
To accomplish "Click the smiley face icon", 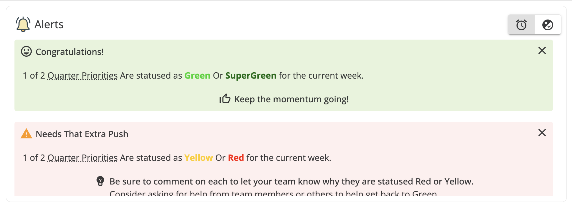I will pyautogui.click(x=26, y=51).
